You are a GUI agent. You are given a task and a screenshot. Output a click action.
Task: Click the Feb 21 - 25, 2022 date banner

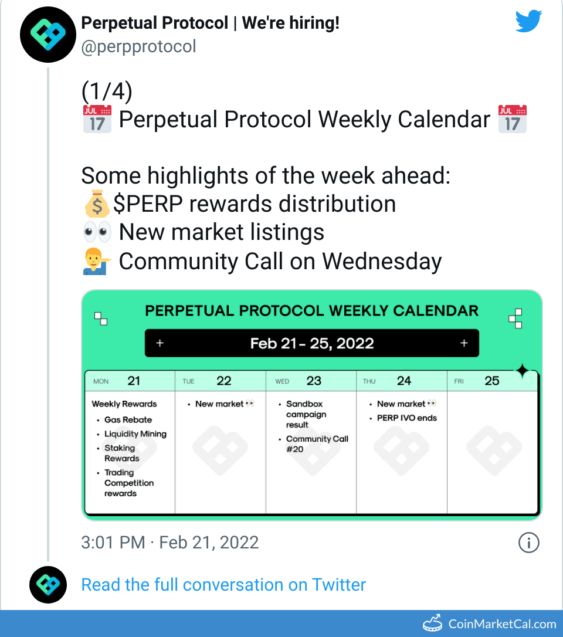pos(312,343)
